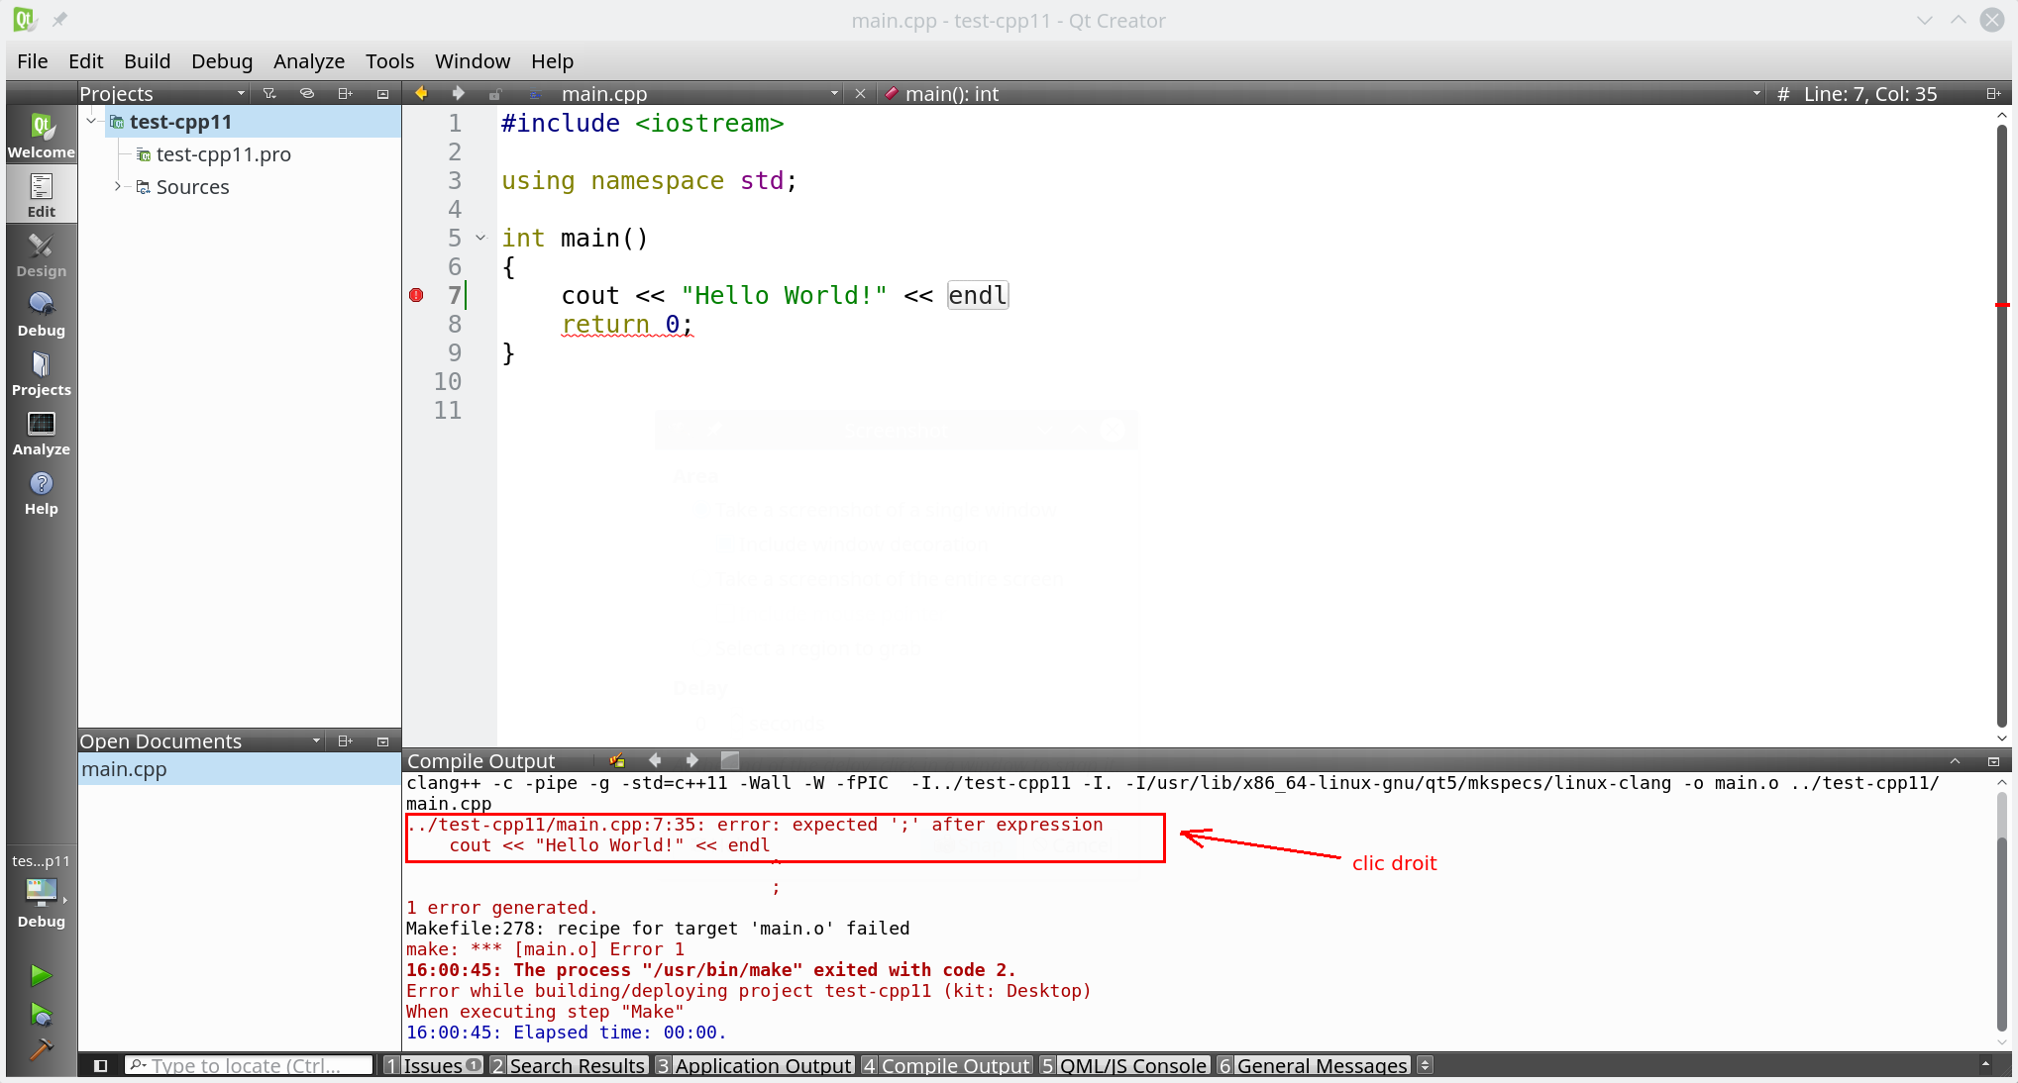The height and width of the screenshot is (1083, 2018).
Task: Go back in editor history
Action: click(x=421, y=93)
